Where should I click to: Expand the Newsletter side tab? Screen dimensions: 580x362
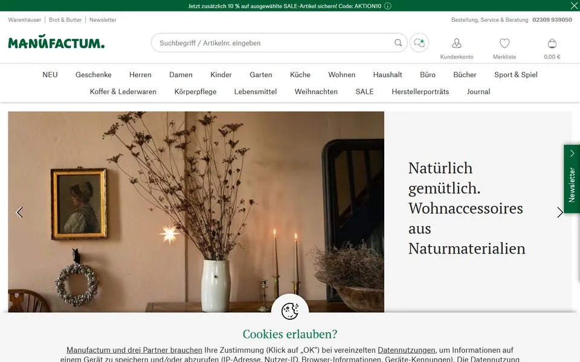coord(572,179)
